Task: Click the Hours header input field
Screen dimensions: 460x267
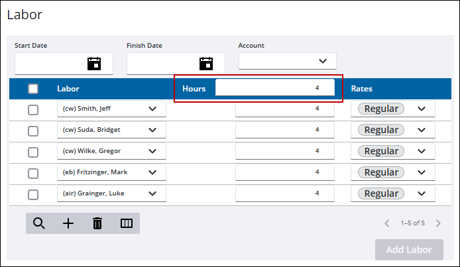Action: [x=274, y=88]
